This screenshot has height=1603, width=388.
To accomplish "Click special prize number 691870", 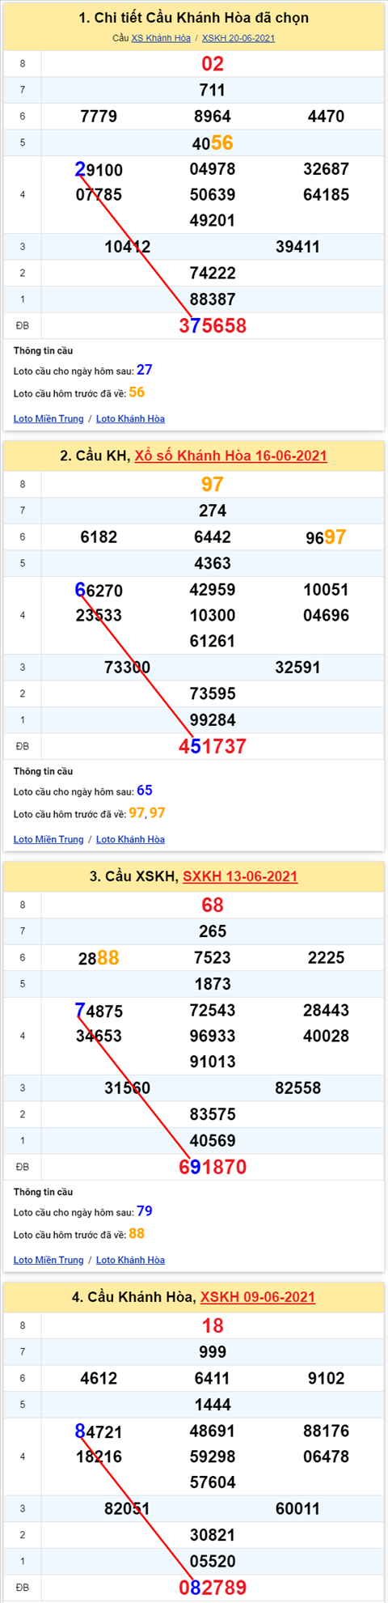I will tap(213, 1168).
